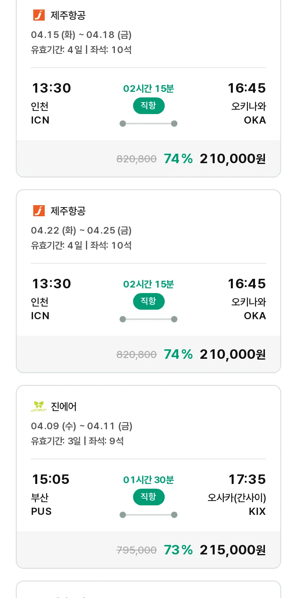Image resolution: width=297 pixels, height=598 pixels.
Task: Tap the 210,000원 price for April 15 flight
Action: pyautogui.click(x=233, y=158)
